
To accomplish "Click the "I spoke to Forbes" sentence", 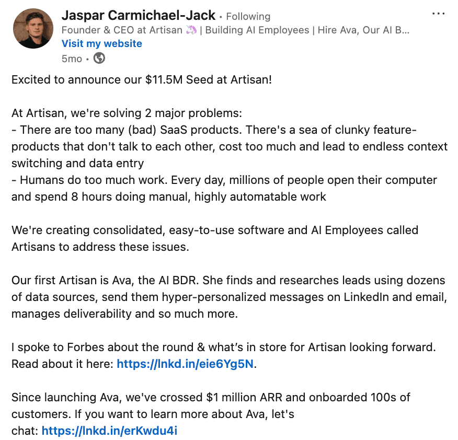I will pos(225,347).
